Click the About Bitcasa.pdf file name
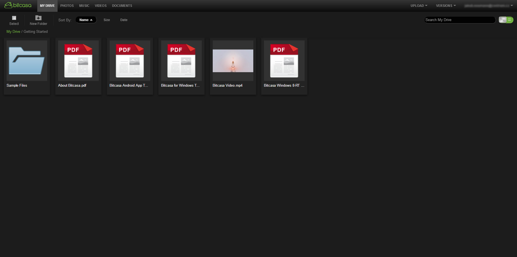 point(72,86)
